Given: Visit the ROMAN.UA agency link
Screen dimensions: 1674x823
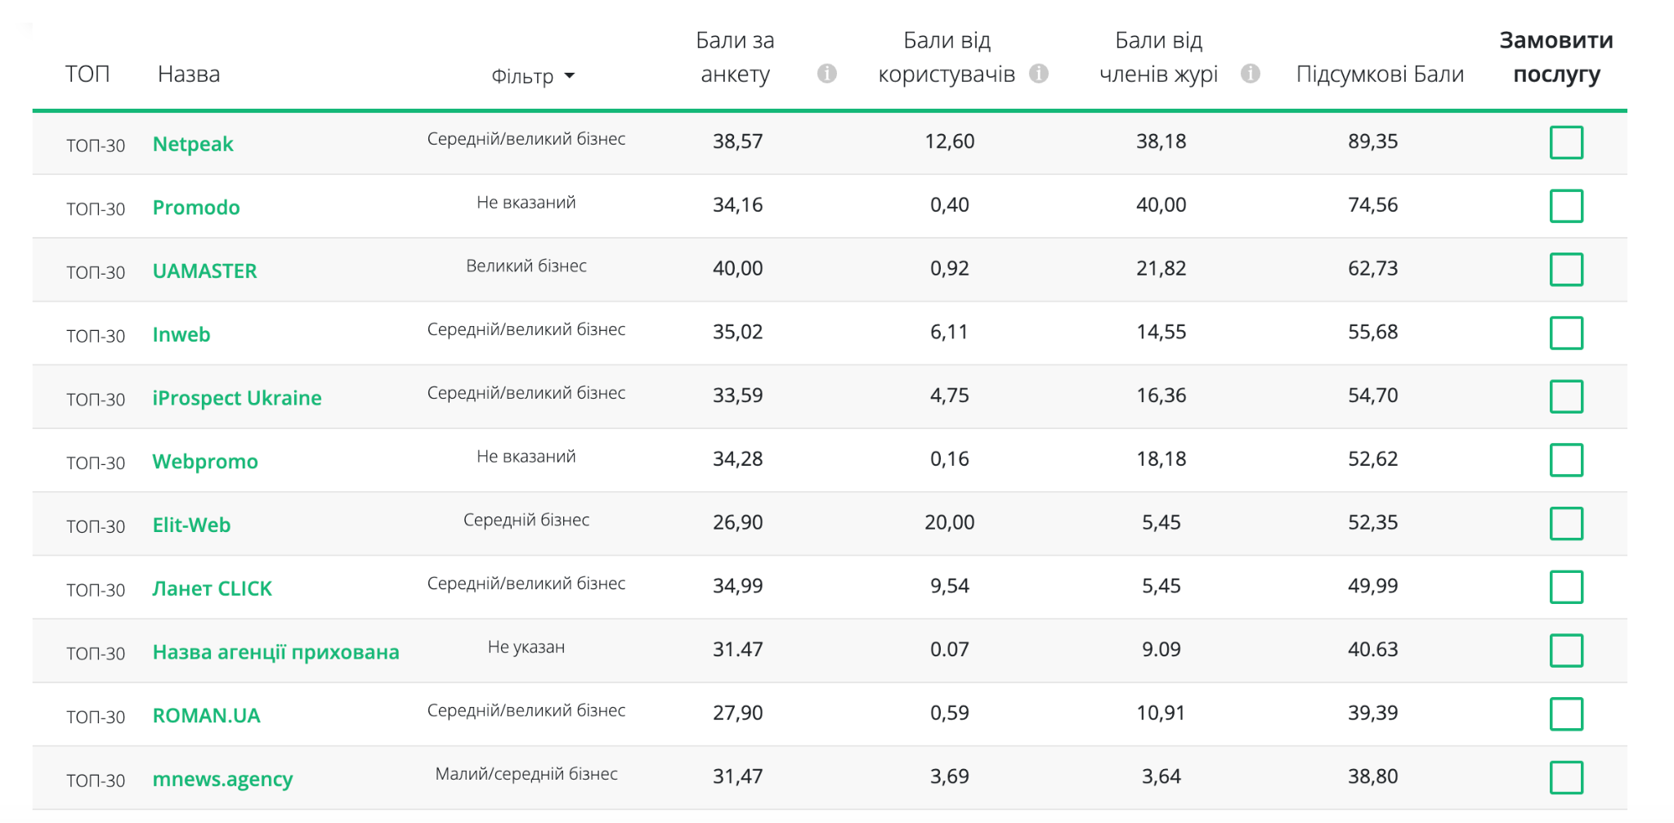Looking at the screenshot, I should tap(206, 716).
